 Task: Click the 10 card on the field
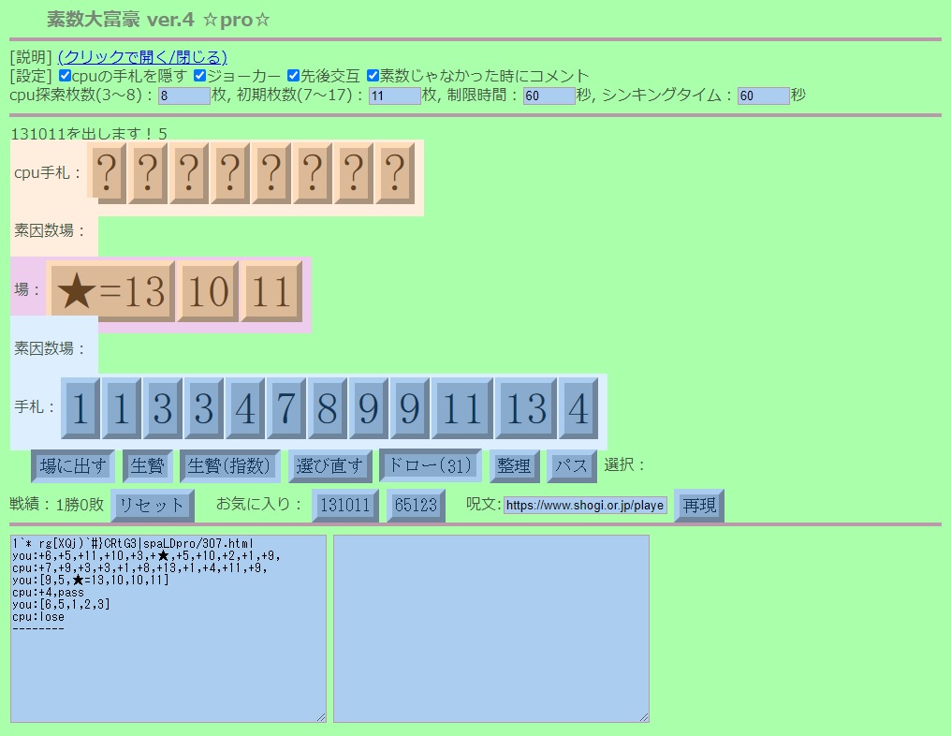click(x=208, y=291)
